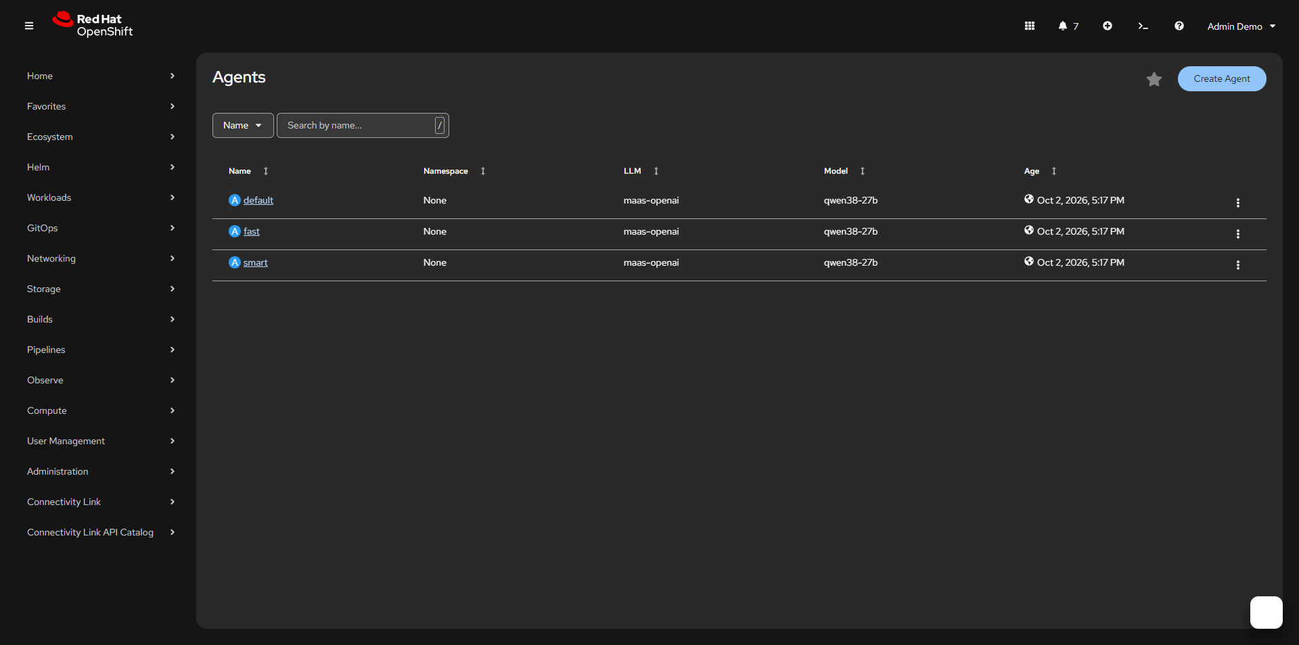Expand the Observe navigation section

point(101,380)
